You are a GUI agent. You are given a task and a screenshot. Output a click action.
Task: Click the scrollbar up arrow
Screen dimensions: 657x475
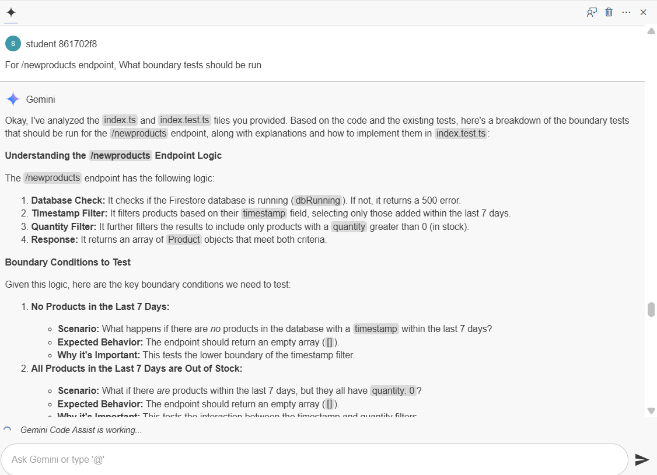(x=651, y=31)
